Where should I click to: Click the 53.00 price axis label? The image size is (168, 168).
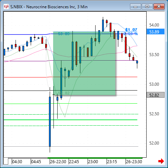coord(154,84)
